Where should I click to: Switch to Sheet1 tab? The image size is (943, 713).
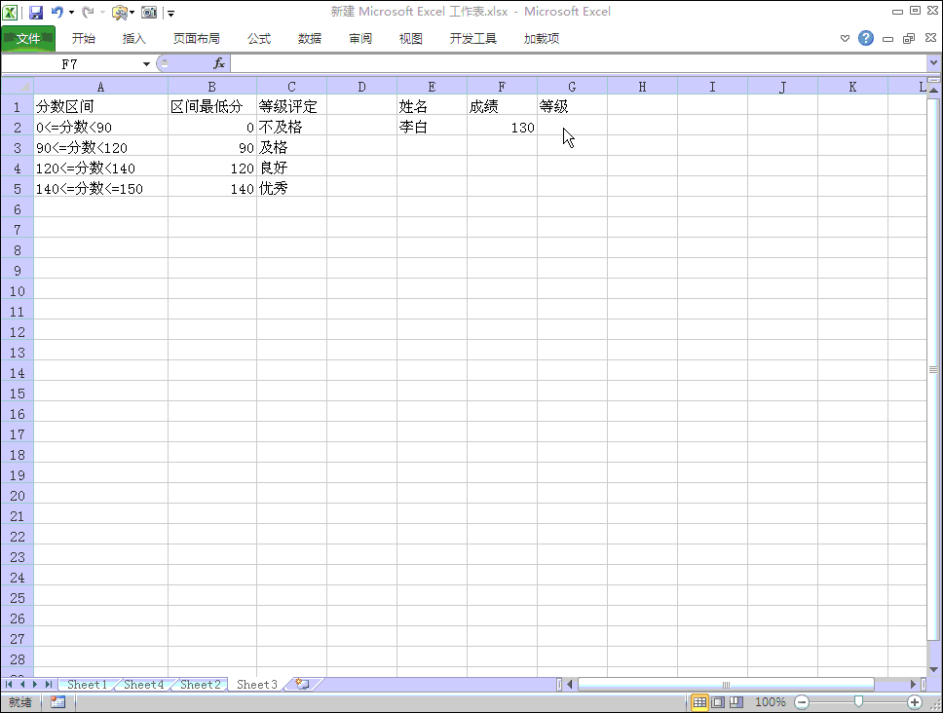pos(88,684)
